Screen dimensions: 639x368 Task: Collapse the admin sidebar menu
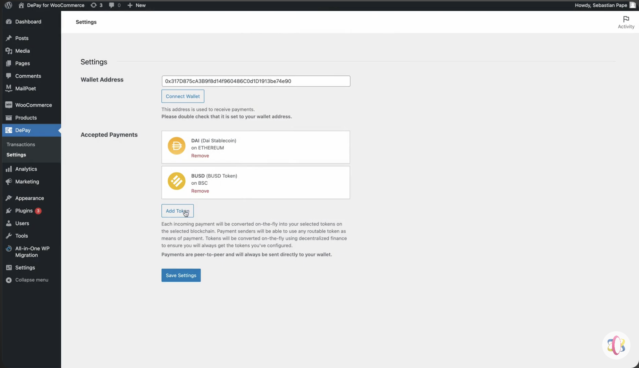9,280
